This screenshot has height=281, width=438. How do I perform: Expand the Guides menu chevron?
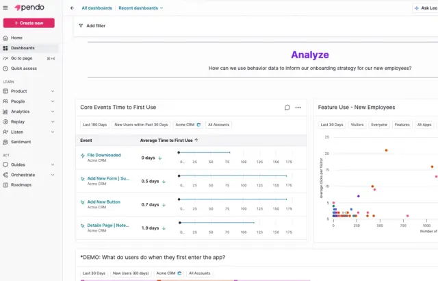point(53,164)
